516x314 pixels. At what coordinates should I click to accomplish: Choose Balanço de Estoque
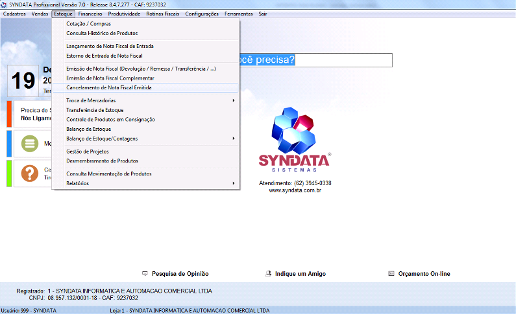coord(145,129)
